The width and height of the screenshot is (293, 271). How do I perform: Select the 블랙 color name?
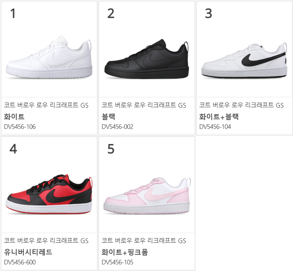point(108,117)
